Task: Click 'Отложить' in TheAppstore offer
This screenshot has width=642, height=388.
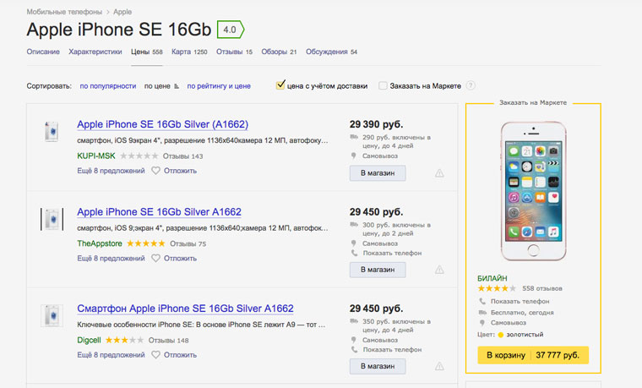Action: coord(180,258)
